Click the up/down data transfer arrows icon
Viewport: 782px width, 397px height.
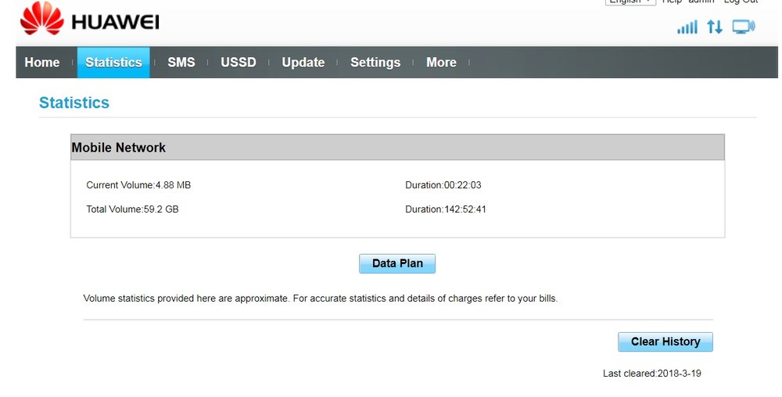pyautogui.click(x=715, y=27)
